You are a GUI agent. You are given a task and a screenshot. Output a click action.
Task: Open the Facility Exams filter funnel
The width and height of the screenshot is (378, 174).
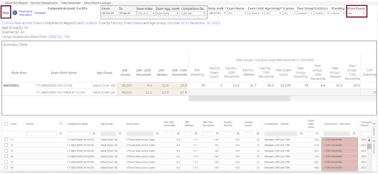[258, 134]
